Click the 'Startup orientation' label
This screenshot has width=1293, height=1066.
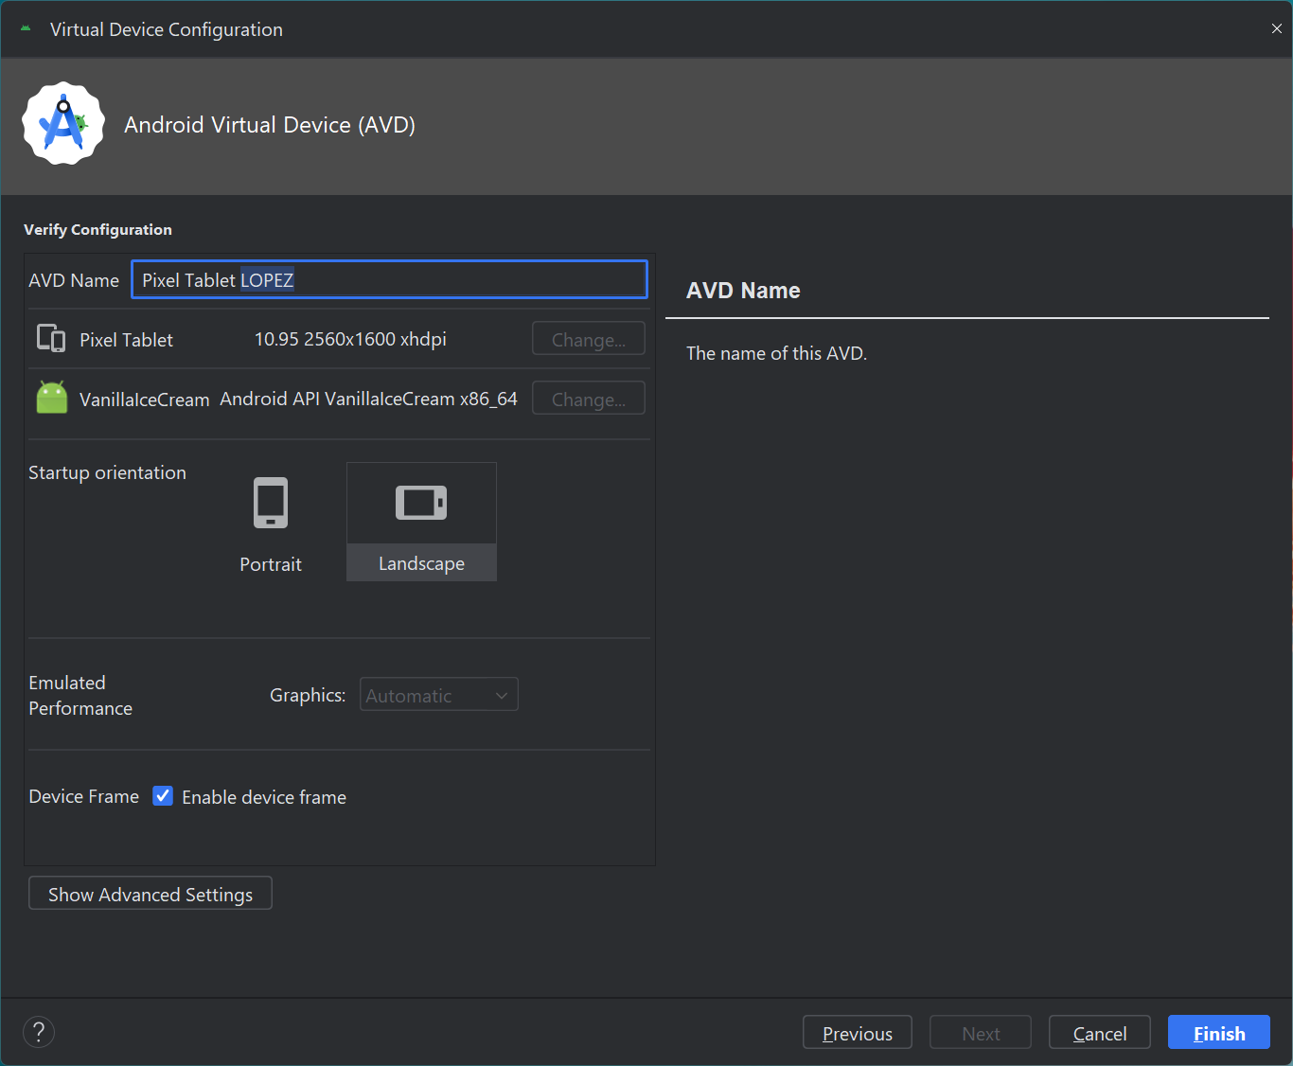pos(108,472)
